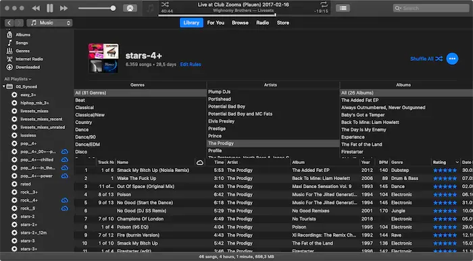Pause the current playback

(50, 8)
